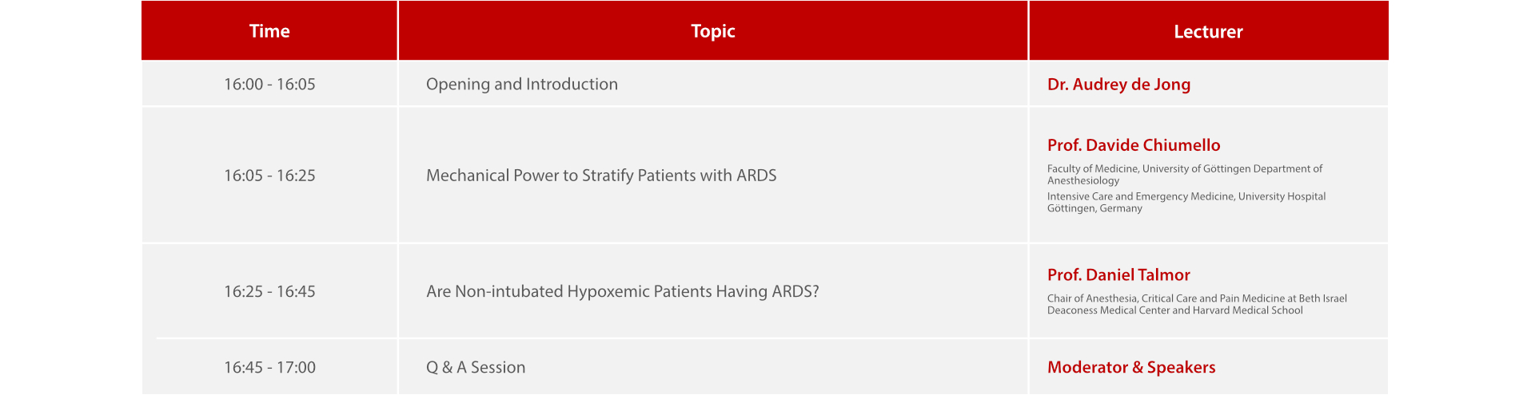Click Göttingen, Germany location text
The width and height of the screenshot is (1535, 395).
[1094, 208]
